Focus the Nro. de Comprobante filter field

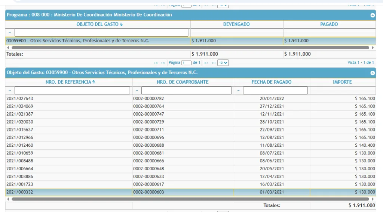186,91
